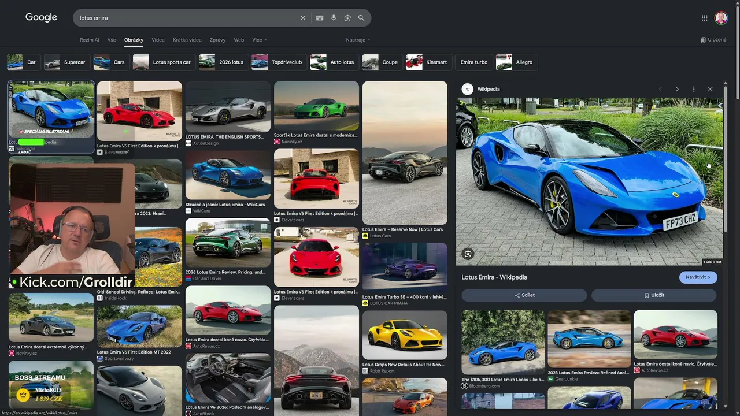Open the GearJunkie related image thumbnail
The width and height of the screenshot is (740, 416).
coord(589,339)
